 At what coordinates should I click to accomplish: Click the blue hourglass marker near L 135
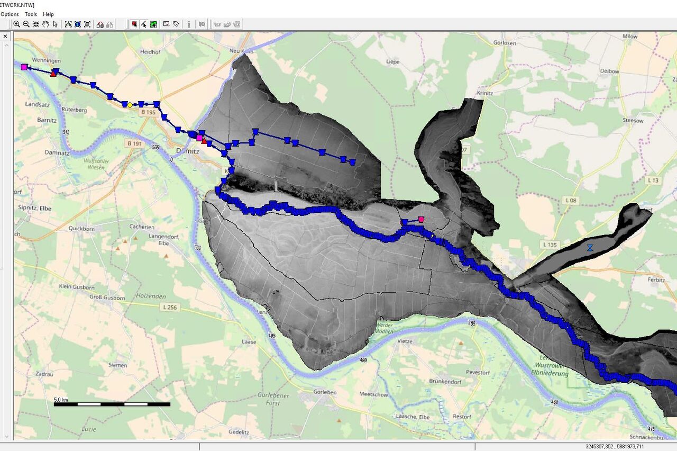[590, 248]
